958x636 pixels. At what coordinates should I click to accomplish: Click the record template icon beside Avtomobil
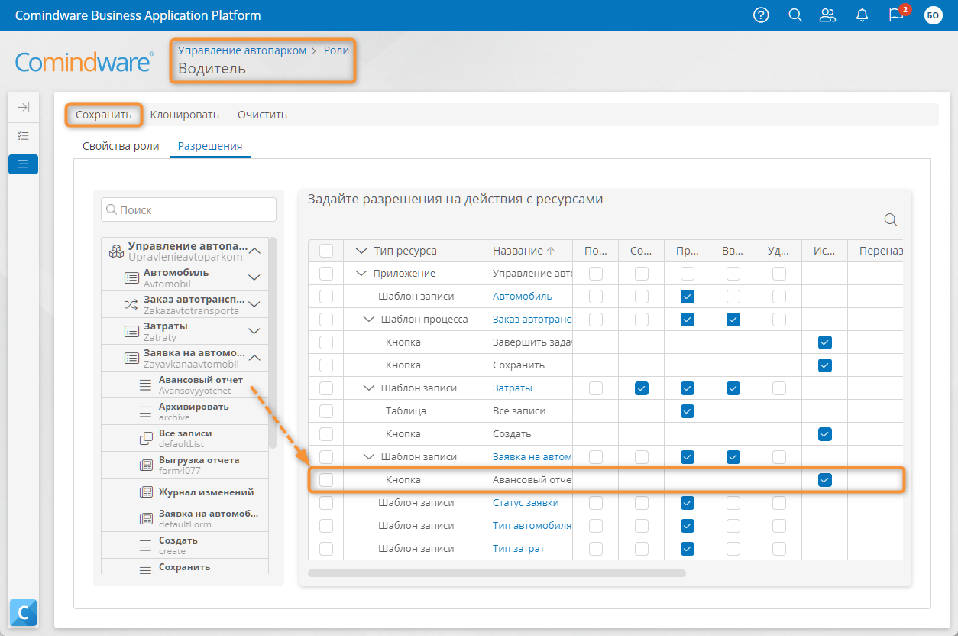coord(131,278)
